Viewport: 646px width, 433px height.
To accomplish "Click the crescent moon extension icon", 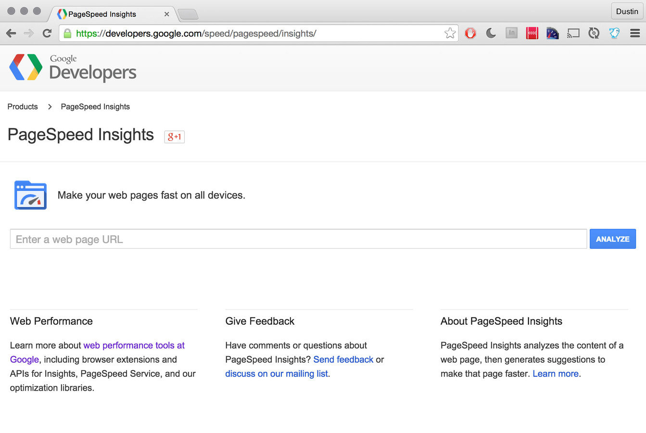I will (491, 33).
